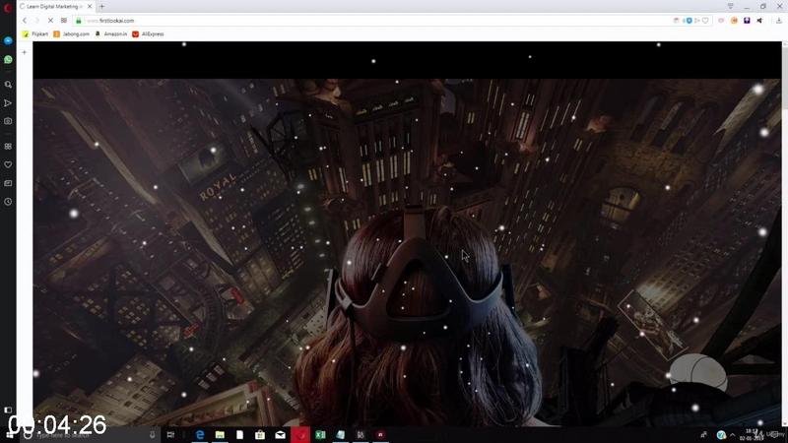Open Mail app from the taskbar

[280, 435]
